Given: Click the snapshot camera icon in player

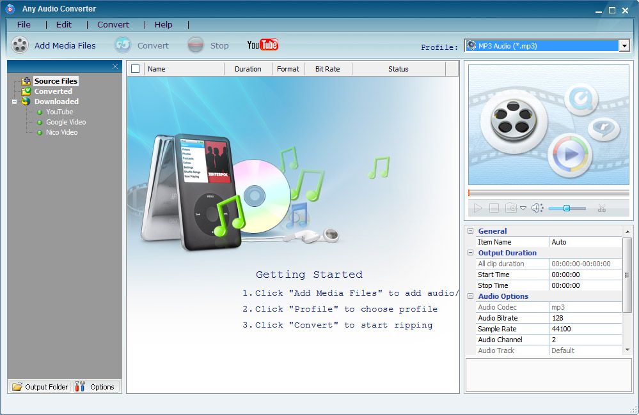Looking at the screenshot, I should (510, 208).
